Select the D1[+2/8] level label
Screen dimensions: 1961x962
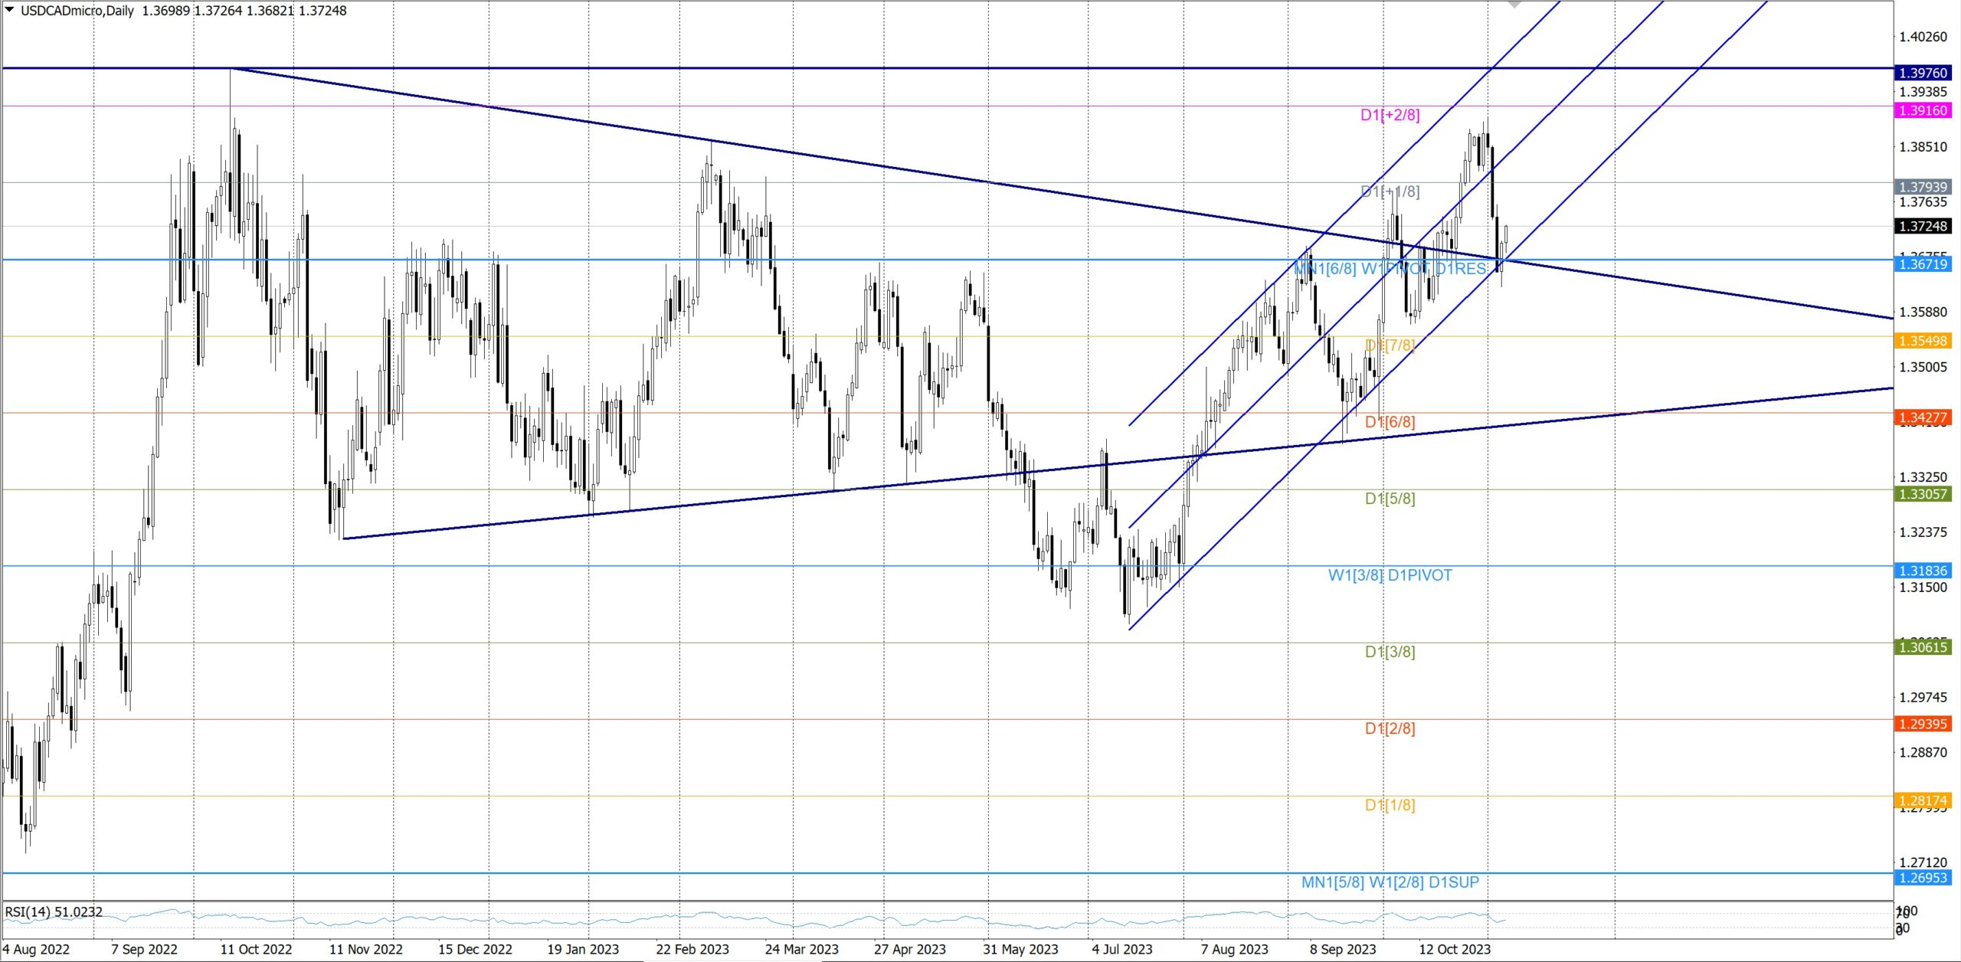point(1390,115)
